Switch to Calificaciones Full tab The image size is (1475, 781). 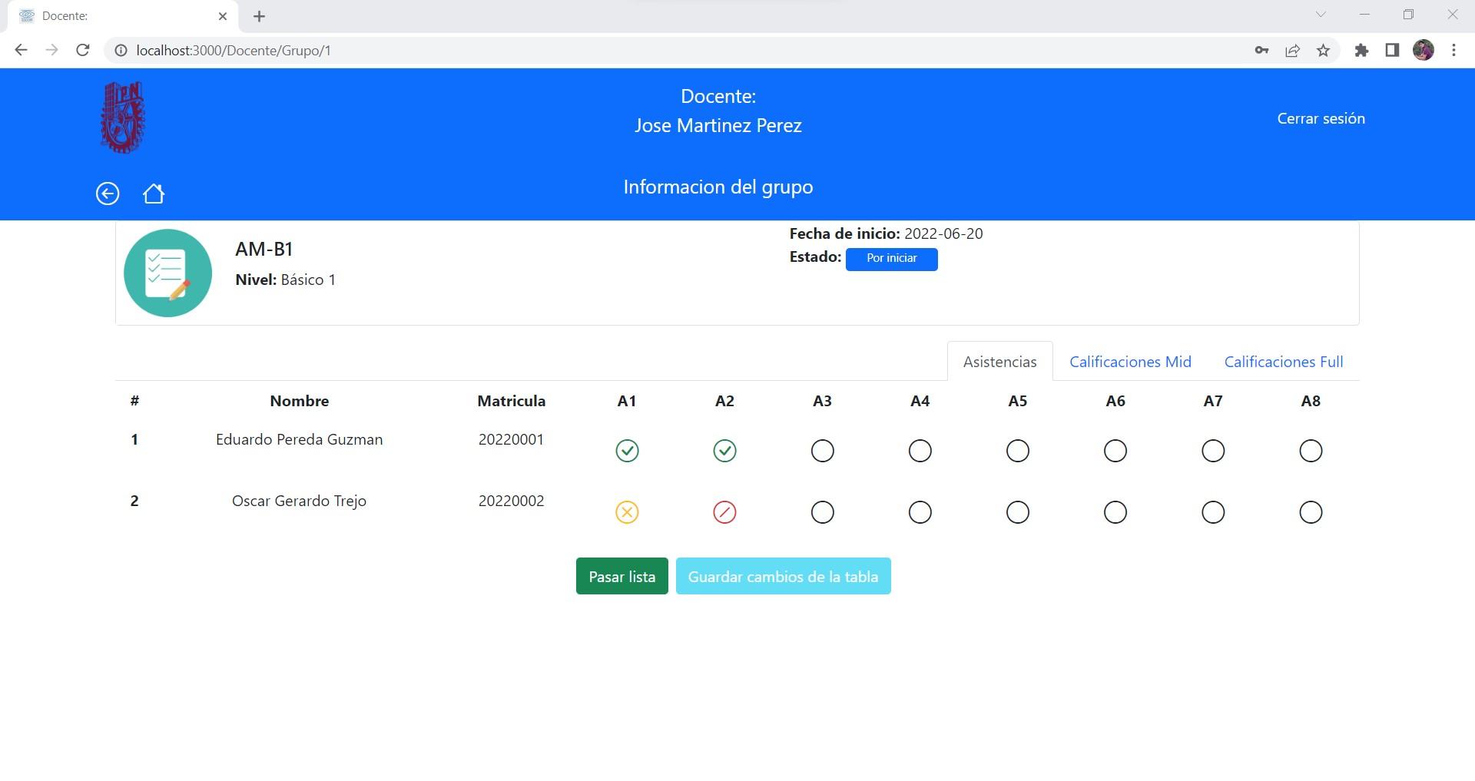(x=1283, y=362)
